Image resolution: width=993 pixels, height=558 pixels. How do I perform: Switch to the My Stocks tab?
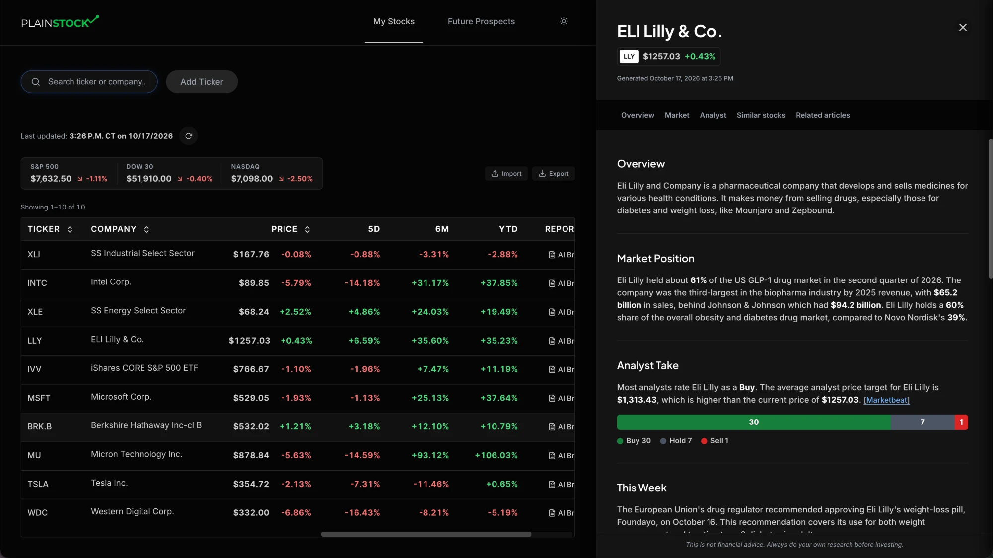coord(394,21)
